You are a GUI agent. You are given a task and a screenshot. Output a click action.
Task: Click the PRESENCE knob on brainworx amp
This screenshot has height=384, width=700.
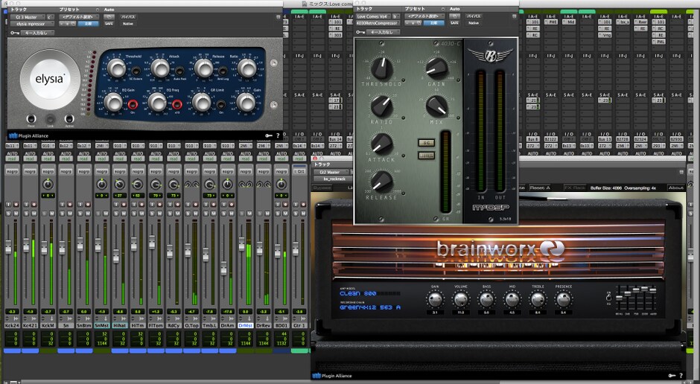point(563,300)
